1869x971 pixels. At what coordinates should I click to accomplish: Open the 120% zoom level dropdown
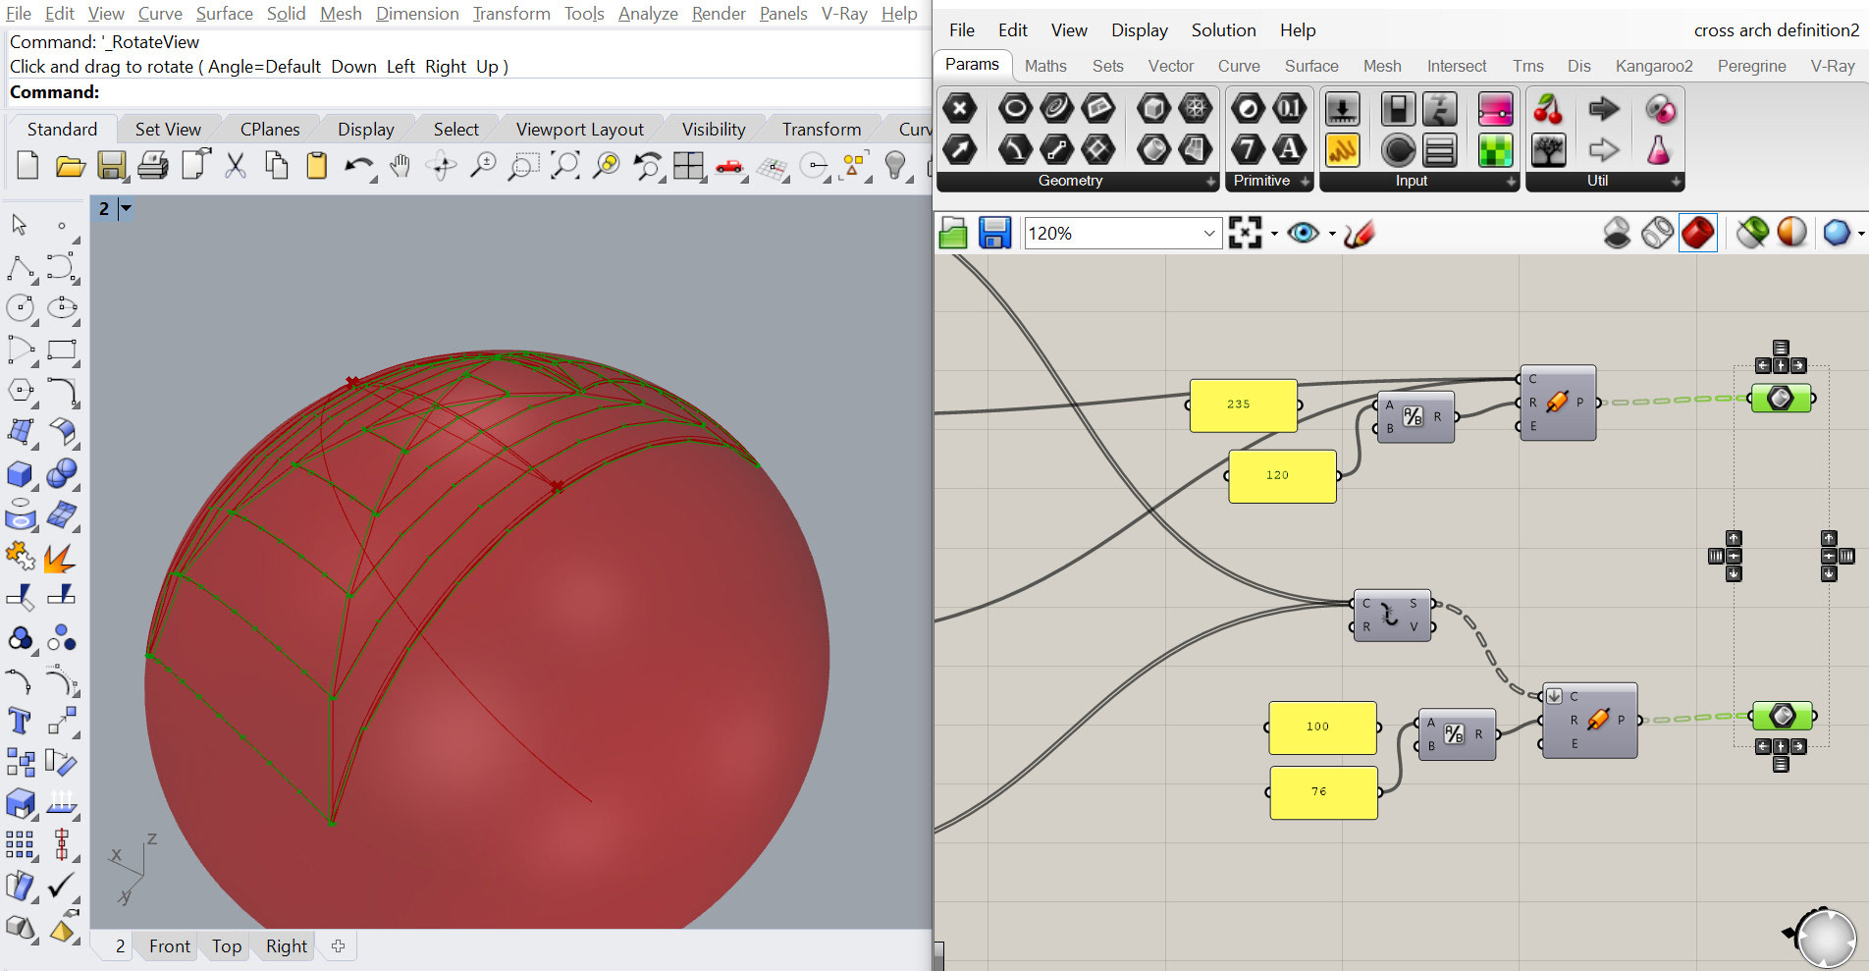click(x=1208, y=234)
